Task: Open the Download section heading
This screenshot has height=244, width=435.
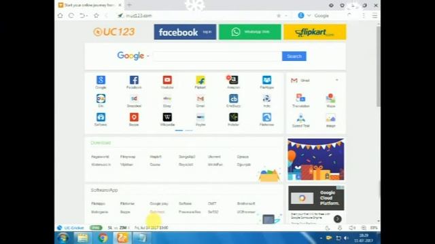Action: 101,143
